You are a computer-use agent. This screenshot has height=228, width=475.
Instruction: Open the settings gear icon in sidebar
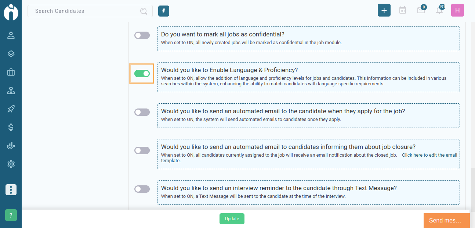click(11, 164)
